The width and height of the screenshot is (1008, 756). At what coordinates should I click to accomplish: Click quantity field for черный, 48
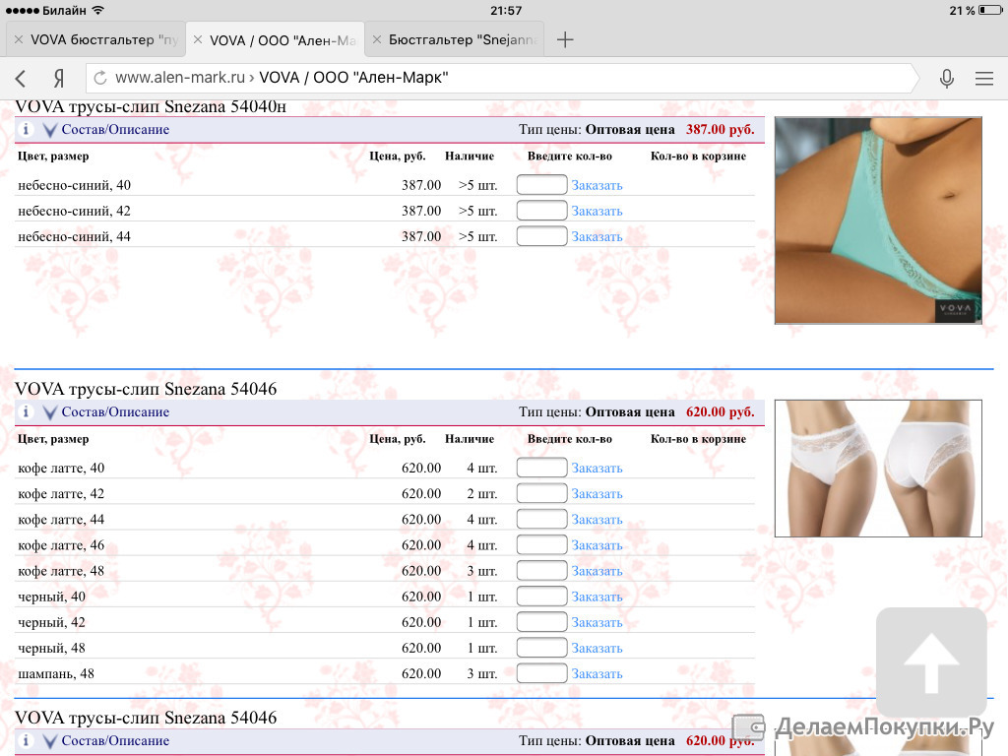click(542, 648)
